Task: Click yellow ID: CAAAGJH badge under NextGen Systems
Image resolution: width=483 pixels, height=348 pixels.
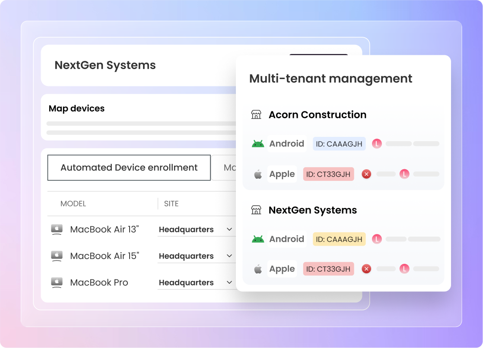Action: [339, 239]
